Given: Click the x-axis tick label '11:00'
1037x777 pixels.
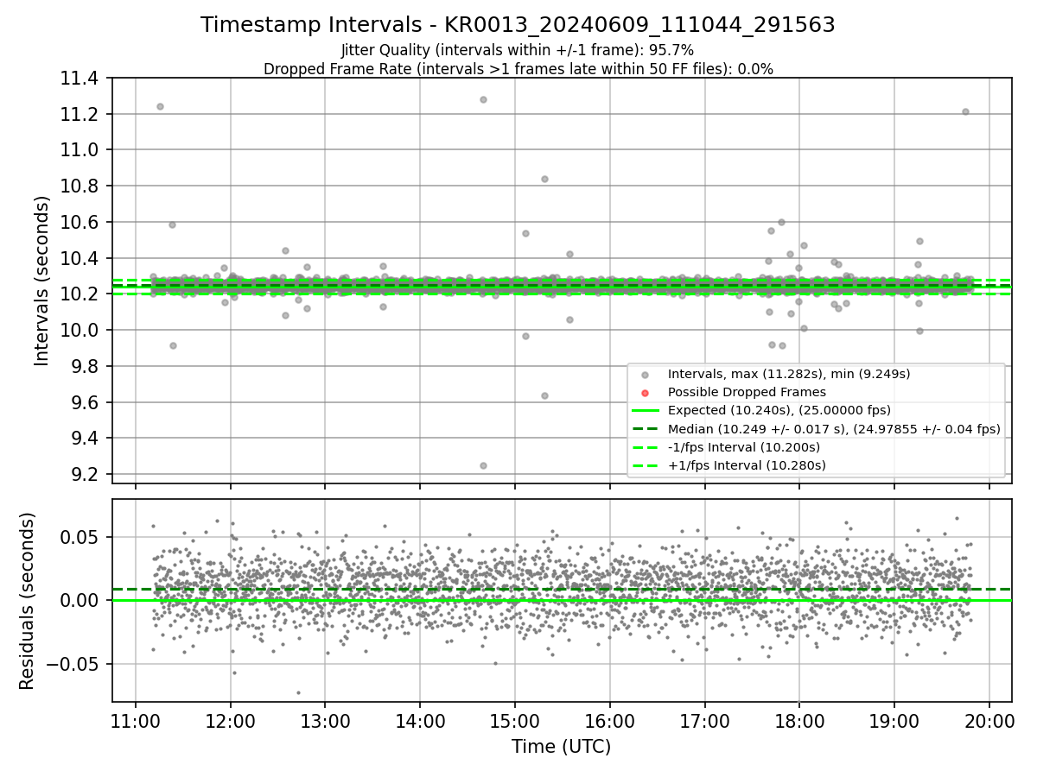Looking at the screenshot, I should tap(136, 721).
